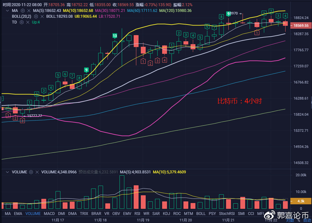This screenshot has height=223, width=312.
Task: Click the green TD 13 marker
Action: [115, 36]
